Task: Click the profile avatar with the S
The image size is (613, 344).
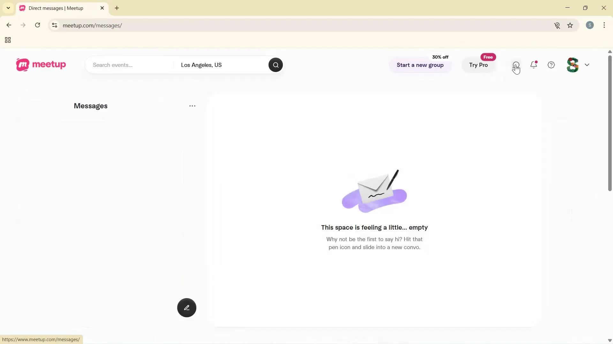Action: coord(572,65)
